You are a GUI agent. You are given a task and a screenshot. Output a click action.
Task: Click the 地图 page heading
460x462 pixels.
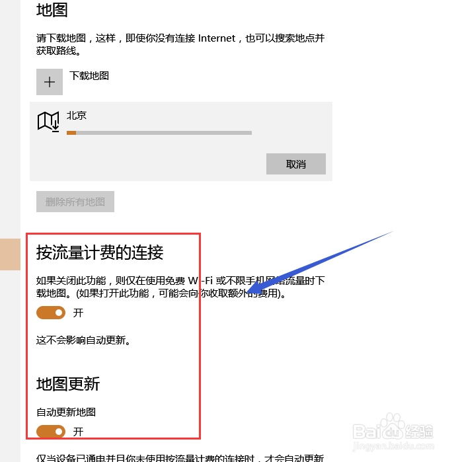pos(52,10)
